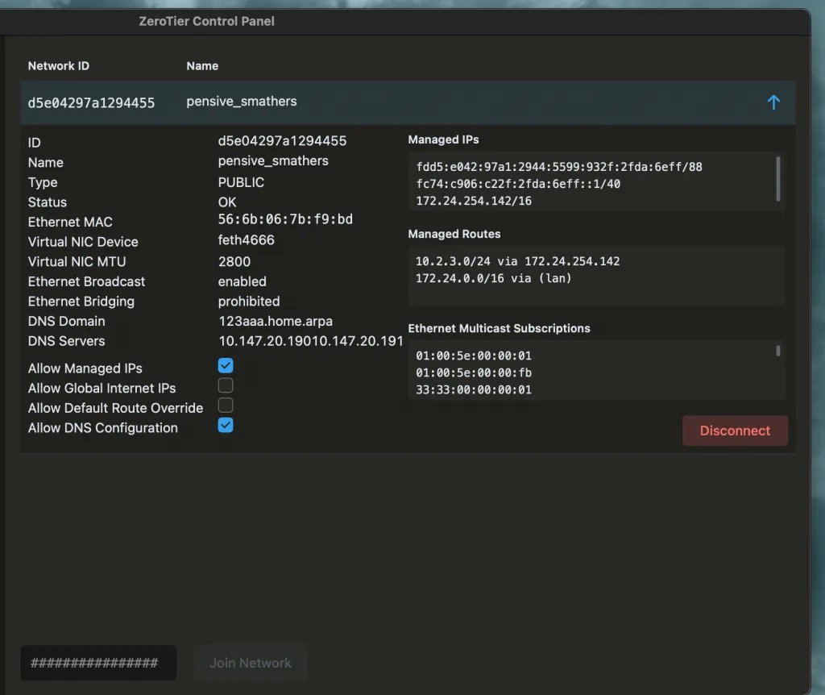Click Virtual NIC Device value feth4666
The width and height of the screenshot is (825, 695).
247,240
